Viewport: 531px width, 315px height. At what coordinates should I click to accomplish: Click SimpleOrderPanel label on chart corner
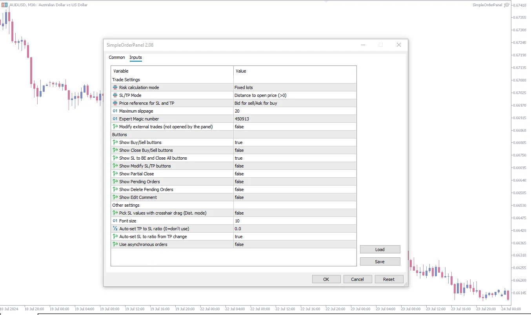[x=487, y=5]
